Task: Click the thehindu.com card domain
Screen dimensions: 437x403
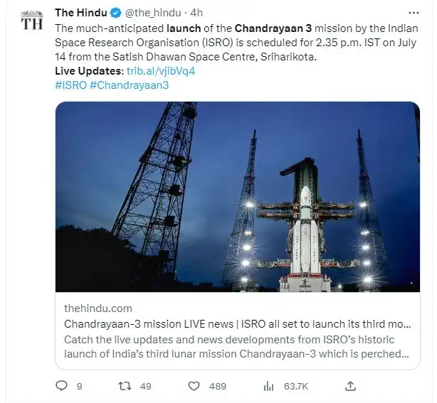Action: [98, 308]
